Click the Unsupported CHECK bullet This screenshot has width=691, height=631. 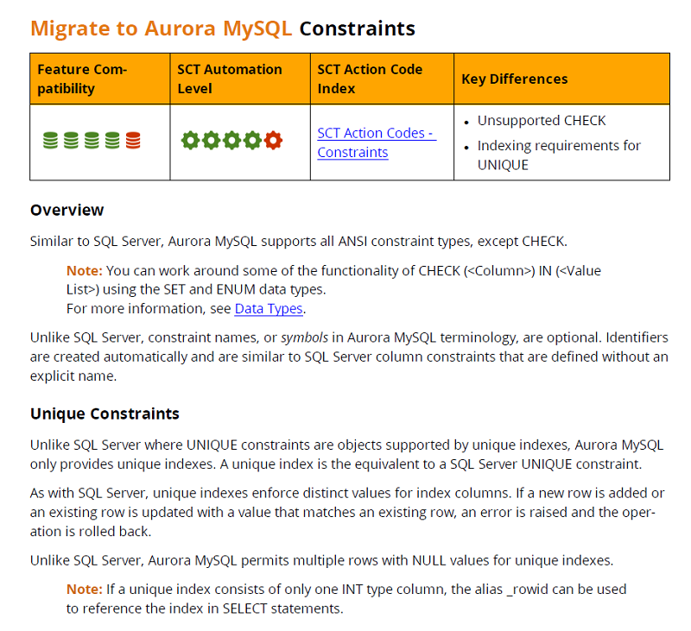tap(542, 121)
